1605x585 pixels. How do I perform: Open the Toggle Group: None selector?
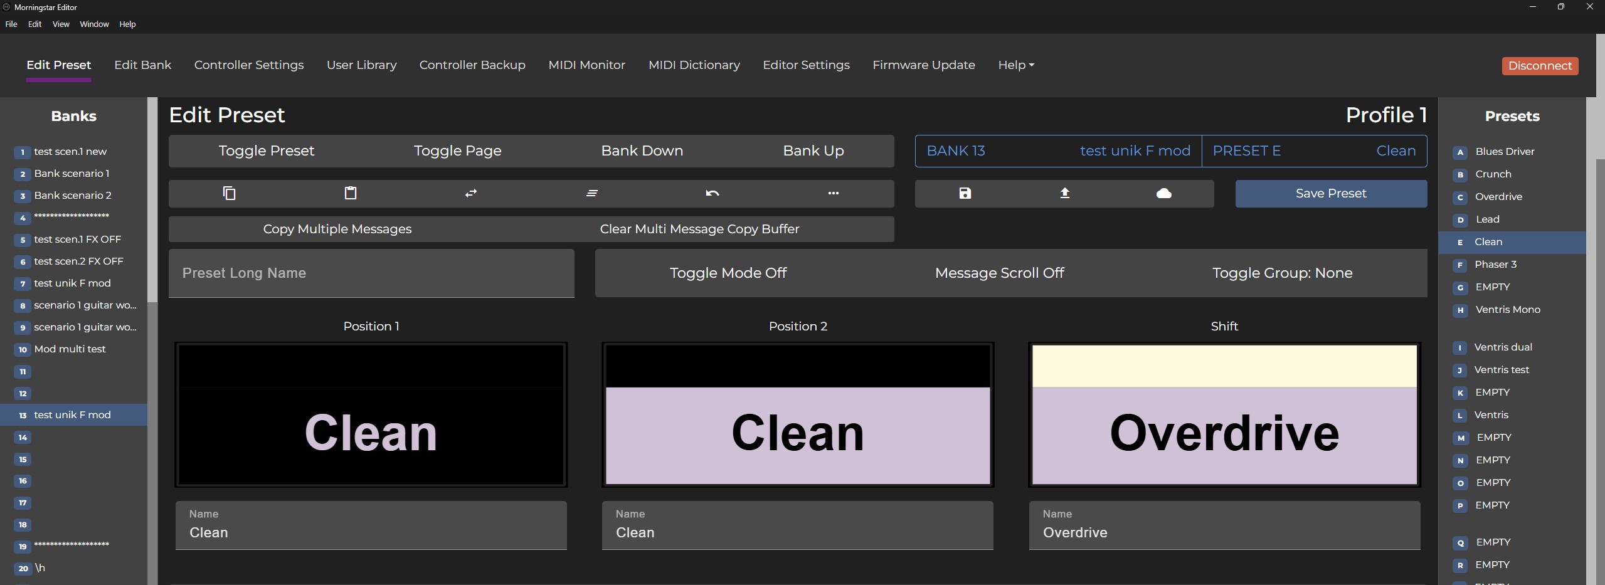(x=1281, y=273)
